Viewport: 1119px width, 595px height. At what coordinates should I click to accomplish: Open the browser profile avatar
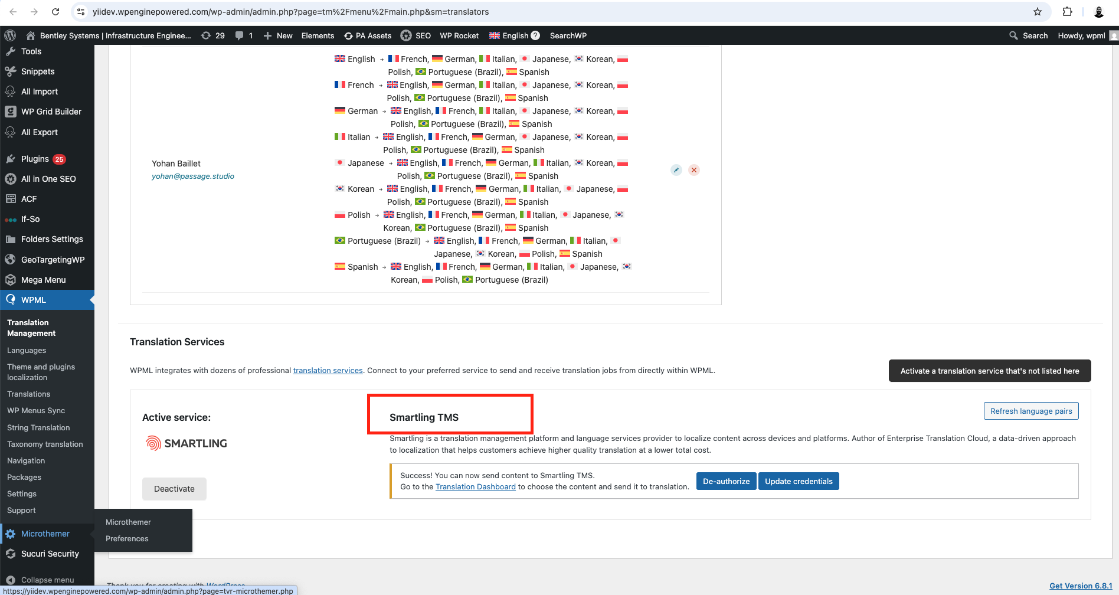point(1099,12)
